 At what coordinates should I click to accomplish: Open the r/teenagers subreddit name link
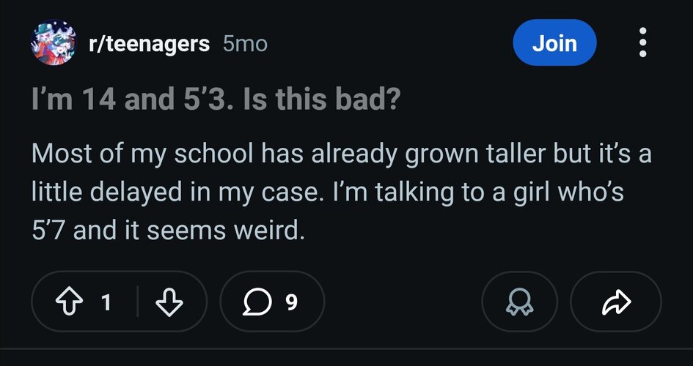(149, 44)
